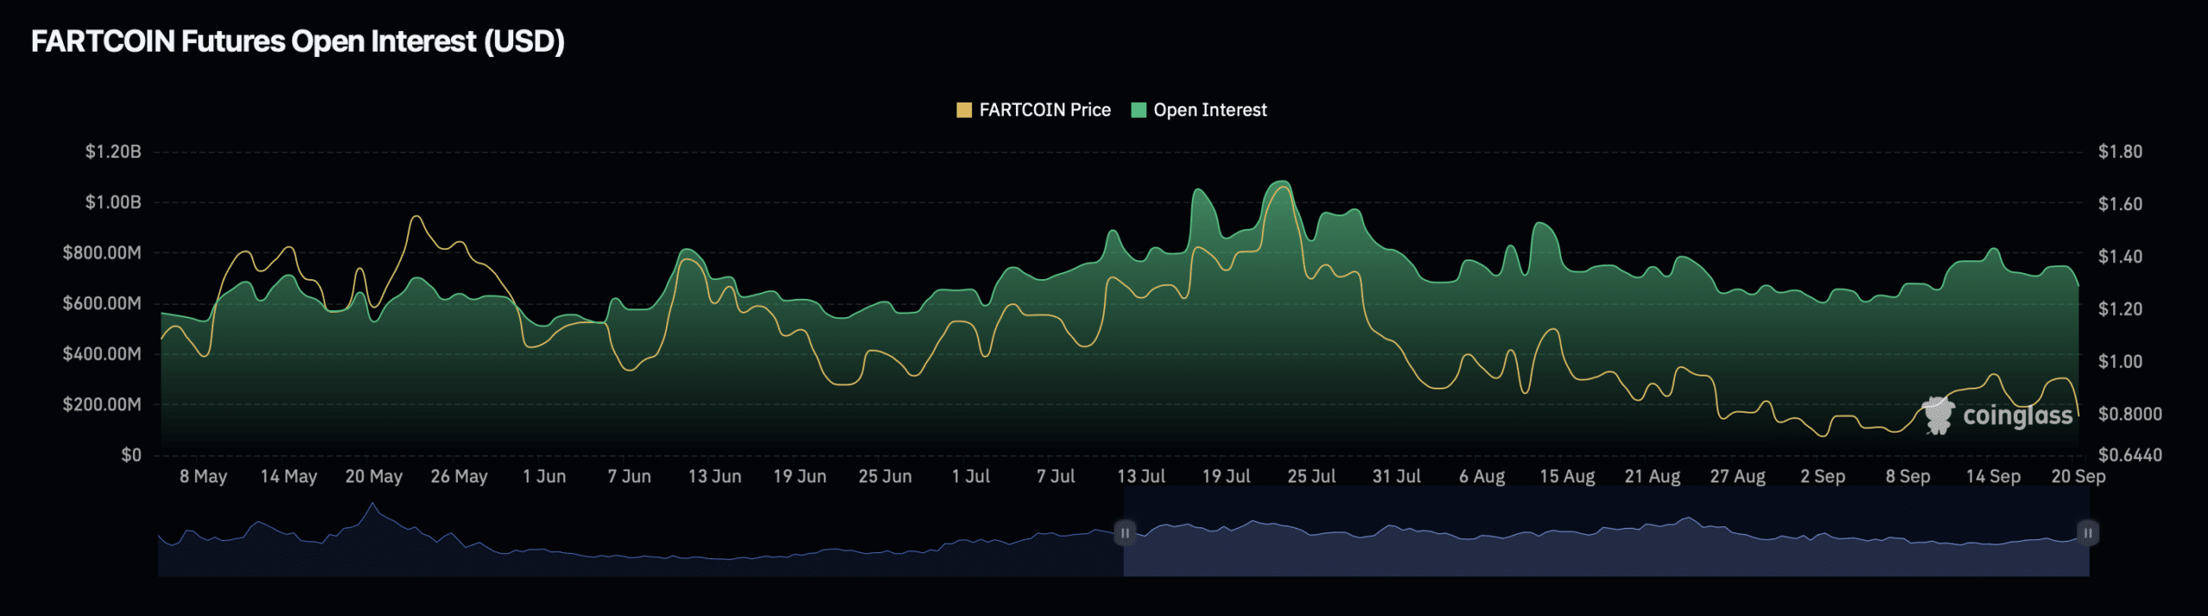The width and height of the screenshot is (2208, 616).
Task: Click the 27 Aug date label
Action: [1738, 476]
